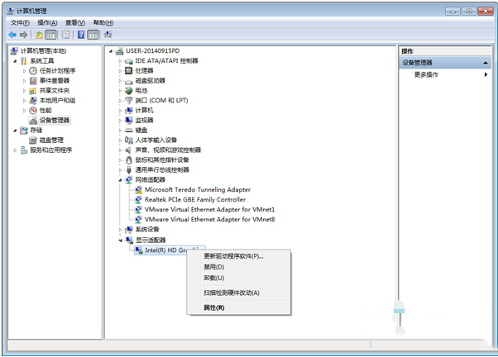
Task: Click the Shared Folders icon
Action: [33, 91]
